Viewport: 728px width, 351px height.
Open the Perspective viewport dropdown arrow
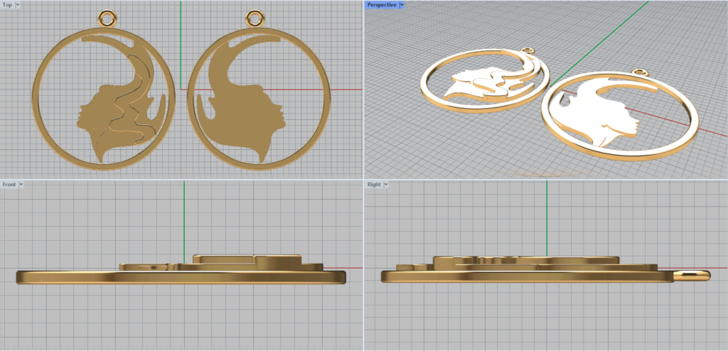[402, 4]
